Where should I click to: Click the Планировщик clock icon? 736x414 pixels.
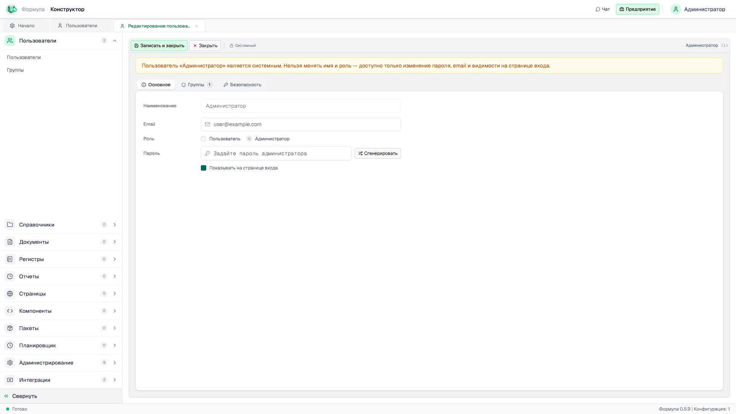tap(10, 345)
